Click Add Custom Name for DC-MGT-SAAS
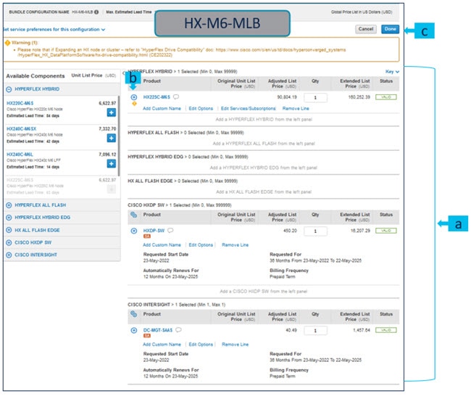Viewport: 471px width, 396px height. [162, 345]
